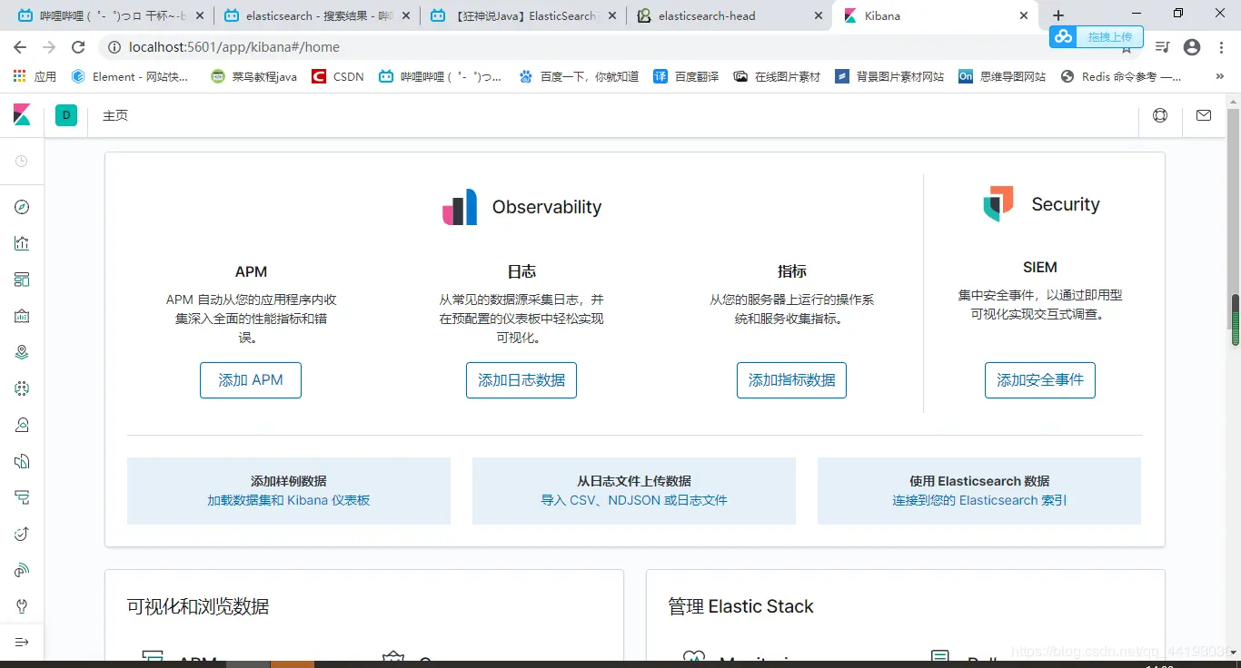Open the green D space avatar
The width and height of the screenshot is (1241, 668).
(65, 115)
